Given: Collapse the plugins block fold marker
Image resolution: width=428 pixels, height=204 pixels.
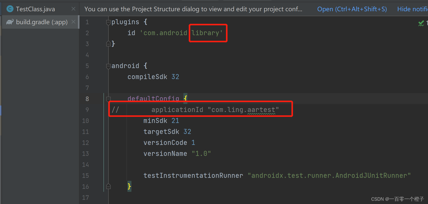Looking at the screenshot, I should pos(108,22).
